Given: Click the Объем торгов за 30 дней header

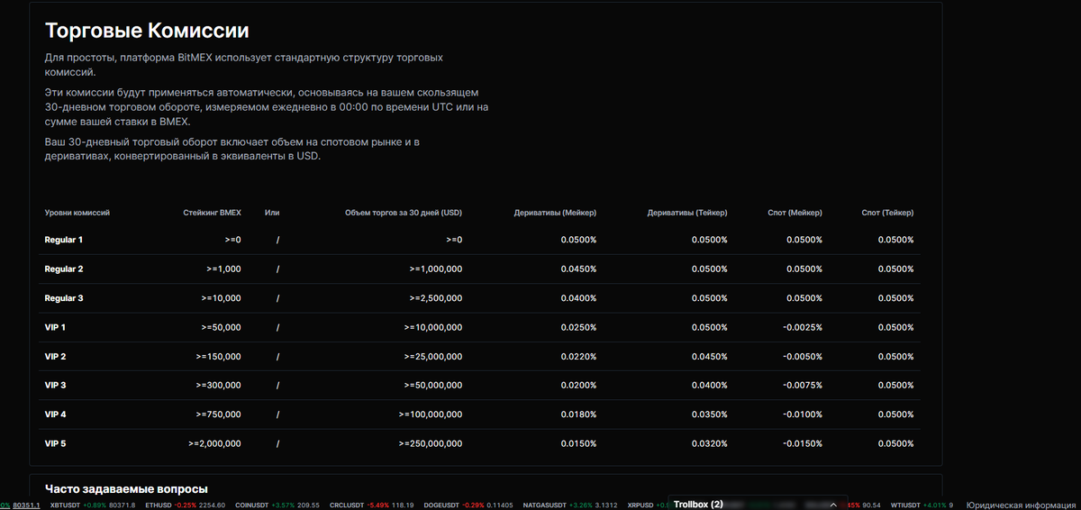Looking at the screenshot, I should pyautogui.click(x=404, y=213).
